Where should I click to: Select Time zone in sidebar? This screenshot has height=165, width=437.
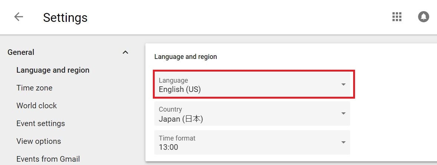pyautogui.click(x=34, y=88)
